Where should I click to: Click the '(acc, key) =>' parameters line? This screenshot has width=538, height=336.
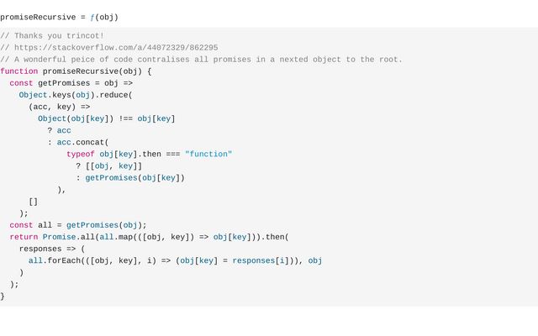[59, 107]
